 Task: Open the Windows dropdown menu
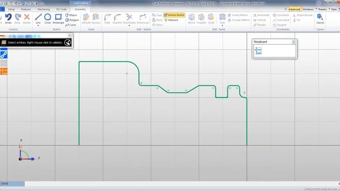point(310,10)
